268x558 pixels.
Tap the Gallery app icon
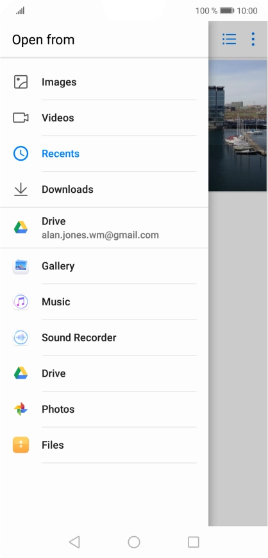pyautogui.click(x=21, y=266)
